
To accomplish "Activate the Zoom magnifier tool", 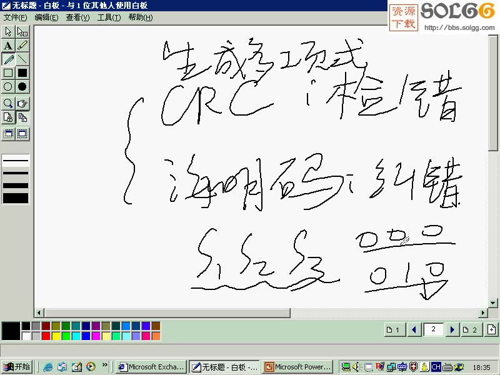I will (x=8, y=103).
